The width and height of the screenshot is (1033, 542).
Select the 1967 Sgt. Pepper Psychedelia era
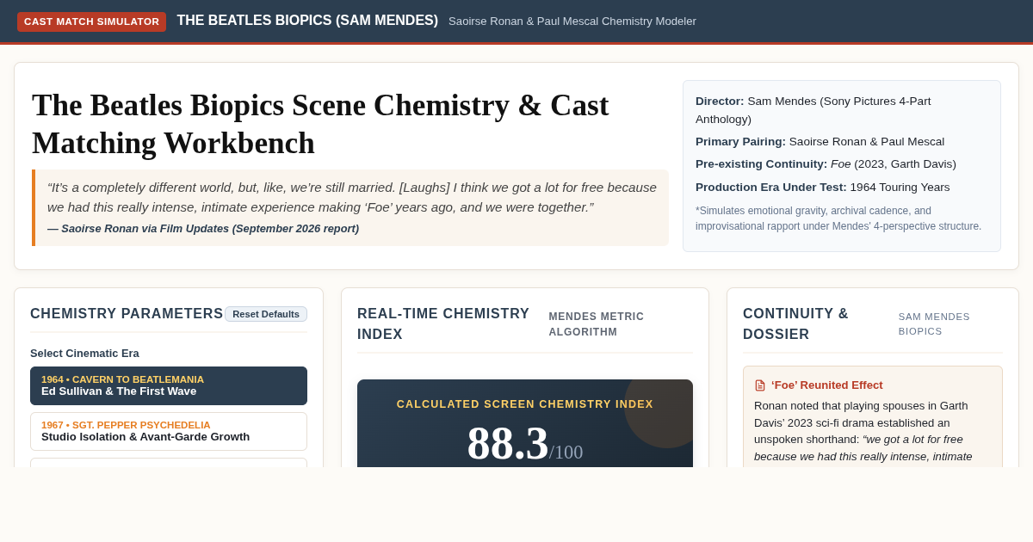(x=169, y=431)
